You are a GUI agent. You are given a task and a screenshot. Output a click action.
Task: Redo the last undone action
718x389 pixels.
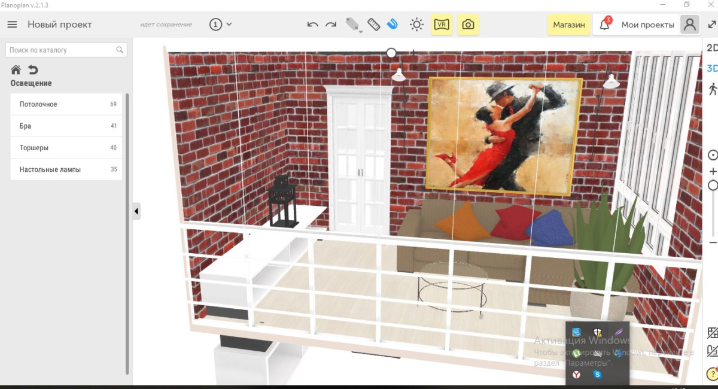coord(331,25)
